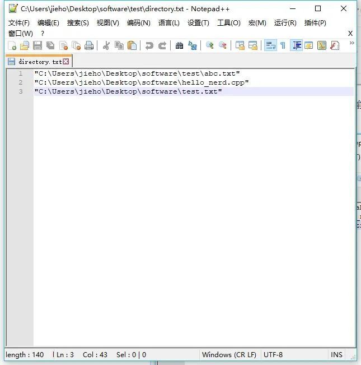Screen dimensions: 361x365
Task: Click the Copy toolbar icon
Action: coord(119,45)
